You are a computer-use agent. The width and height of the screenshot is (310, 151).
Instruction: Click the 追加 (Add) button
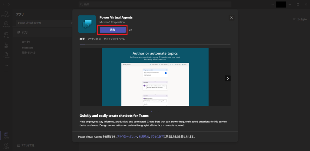coord(113,30)
